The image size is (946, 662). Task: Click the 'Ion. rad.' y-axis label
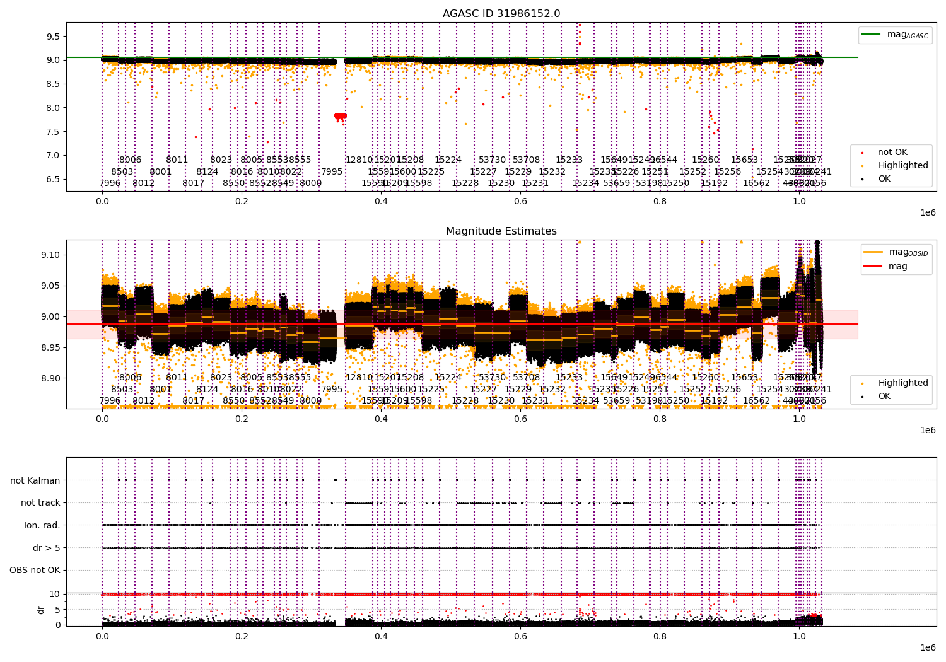42,525
